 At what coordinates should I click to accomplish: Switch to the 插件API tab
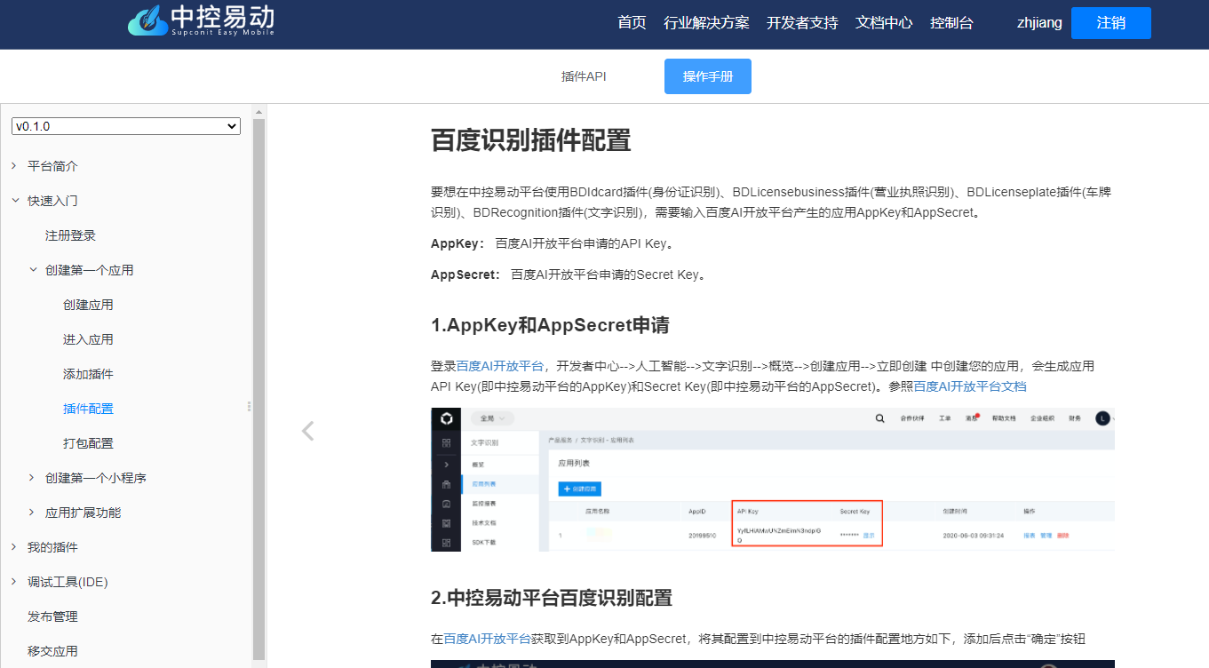584,76
